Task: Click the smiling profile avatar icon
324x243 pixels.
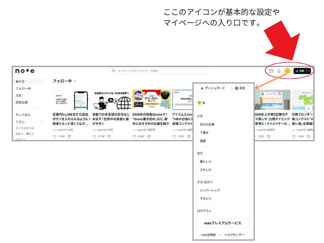Action: click(x=287, y=71)
